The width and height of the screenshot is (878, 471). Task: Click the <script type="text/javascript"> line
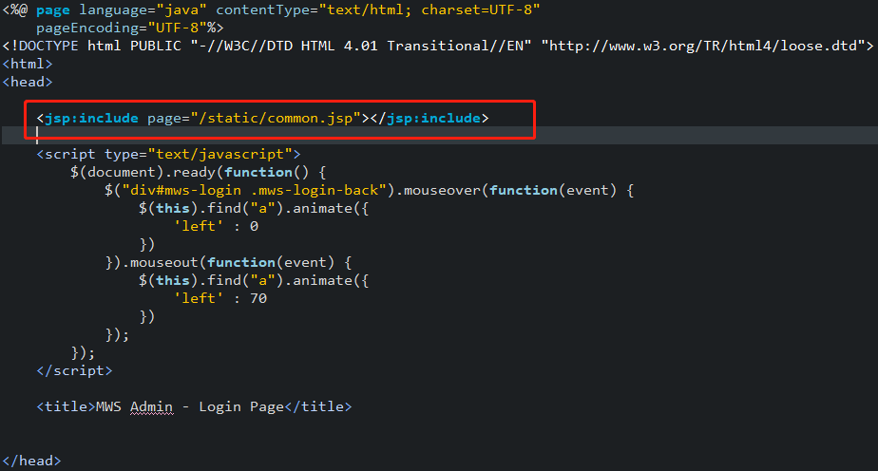(168, 154)
